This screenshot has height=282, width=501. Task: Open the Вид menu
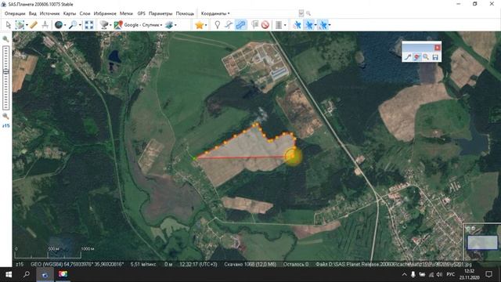coord(33,13)
